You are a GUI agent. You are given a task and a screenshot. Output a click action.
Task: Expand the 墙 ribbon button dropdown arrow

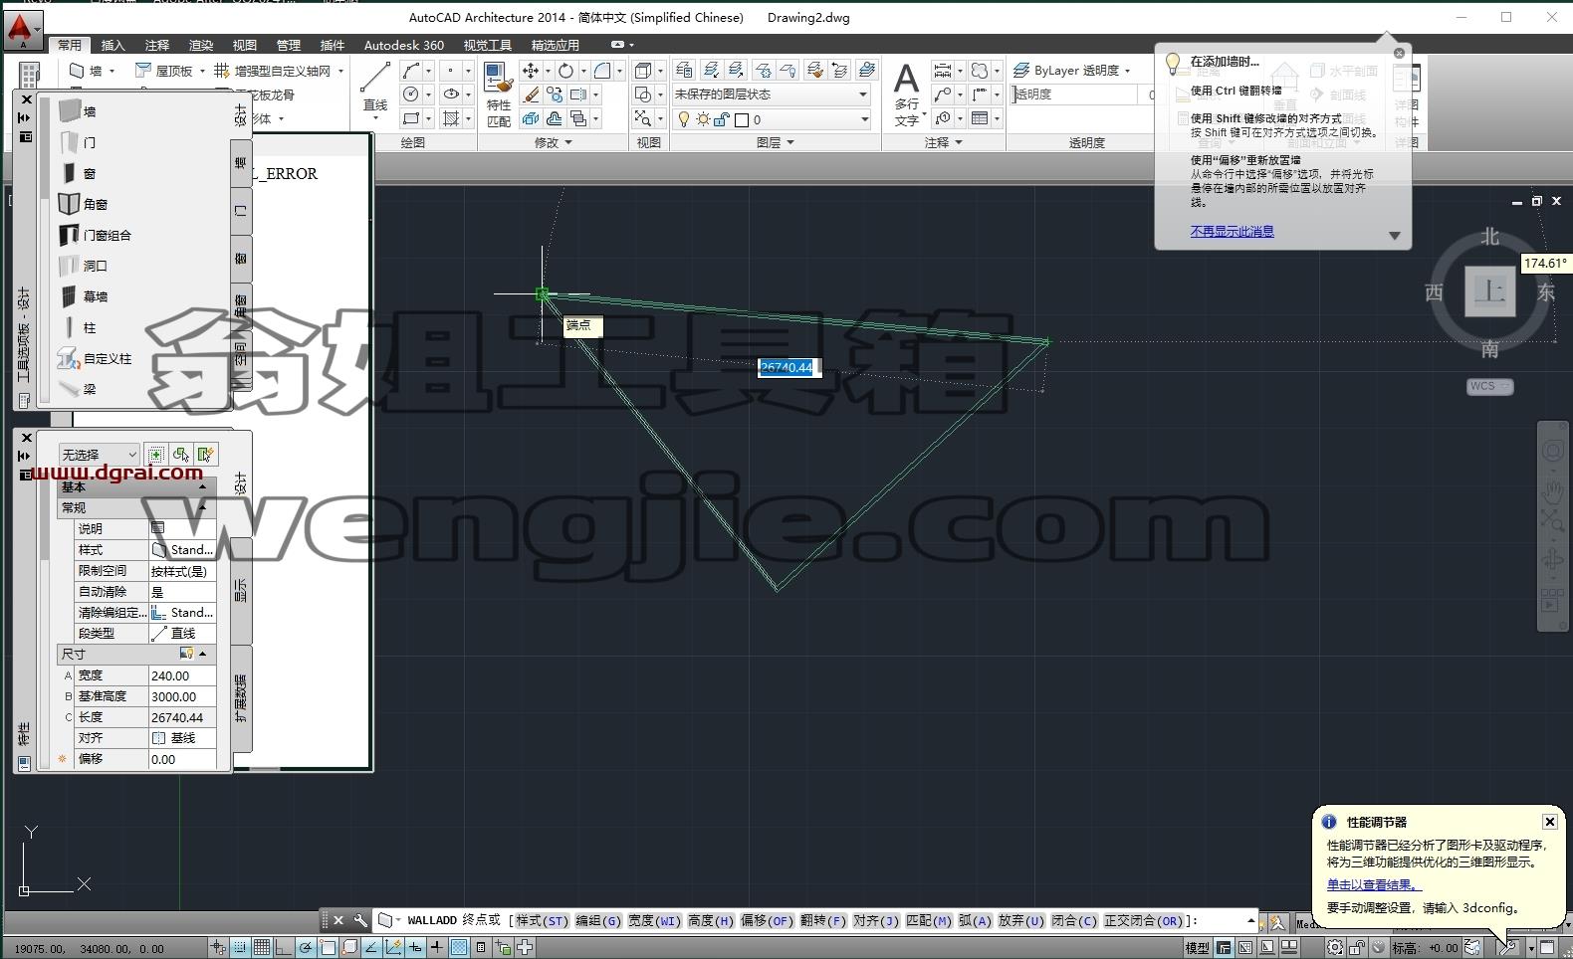point(112,71)
